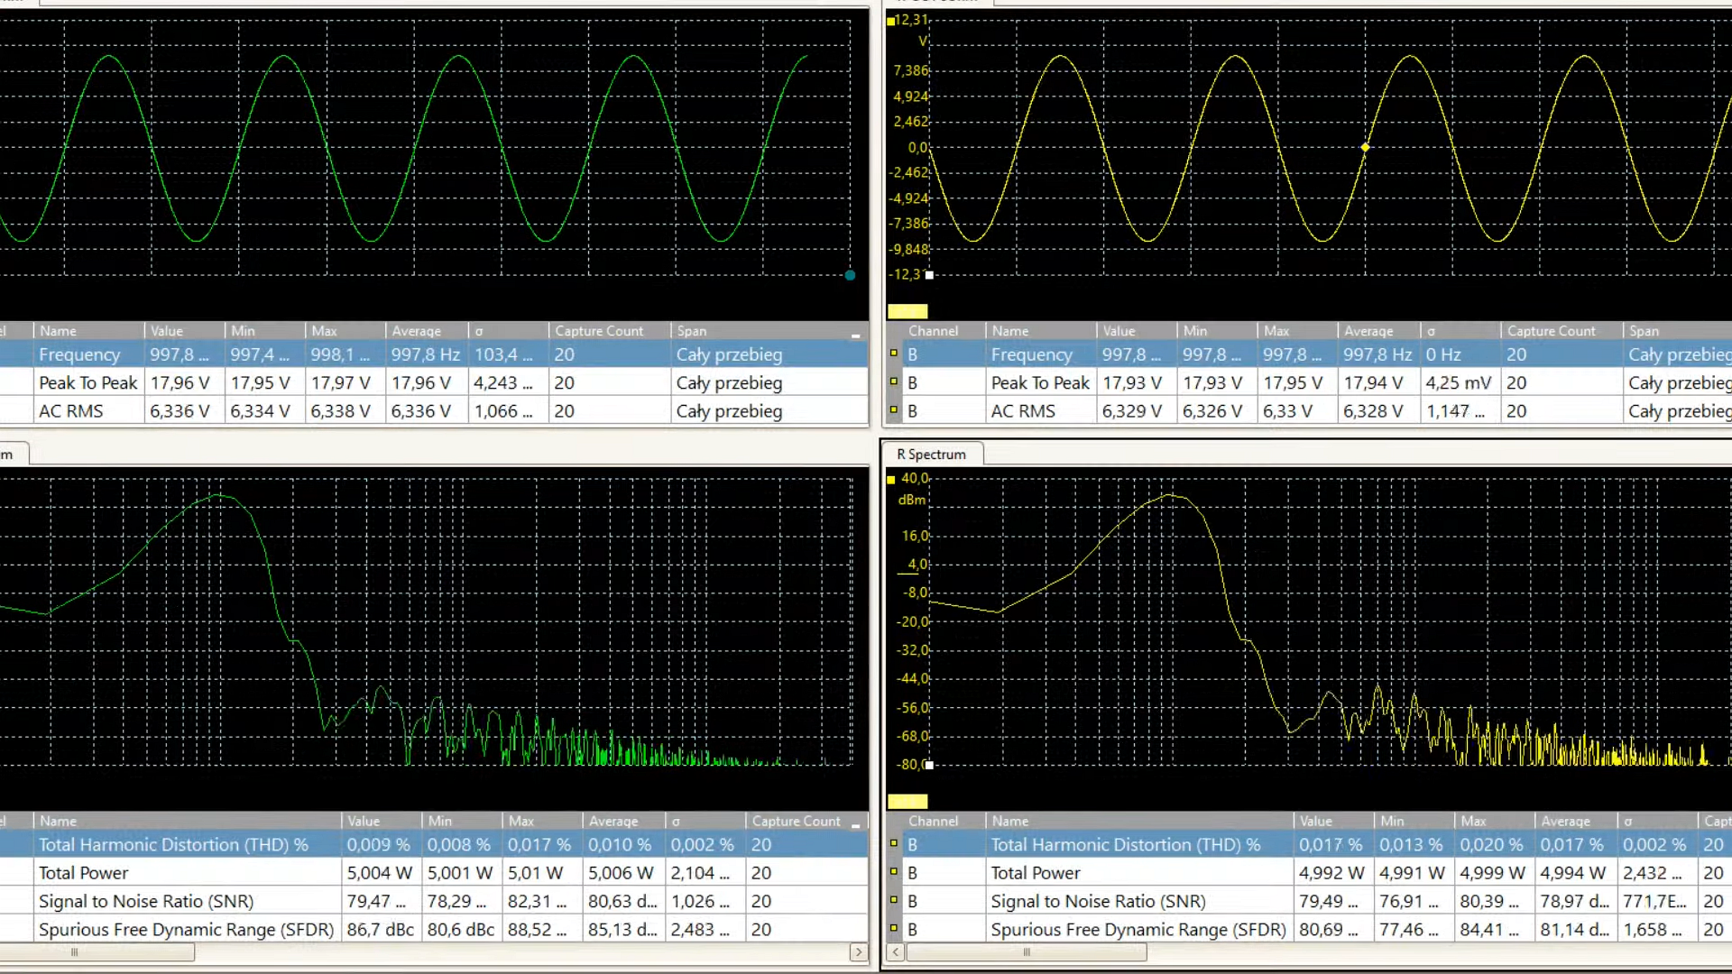Select AC RMS name in channel B table
Screen dimensions: 1732x974
click(1023, 410)
